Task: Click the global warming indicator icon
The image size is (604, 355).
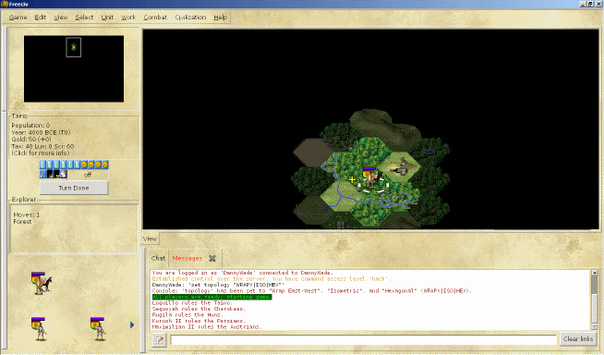Action: coord(50,174)
